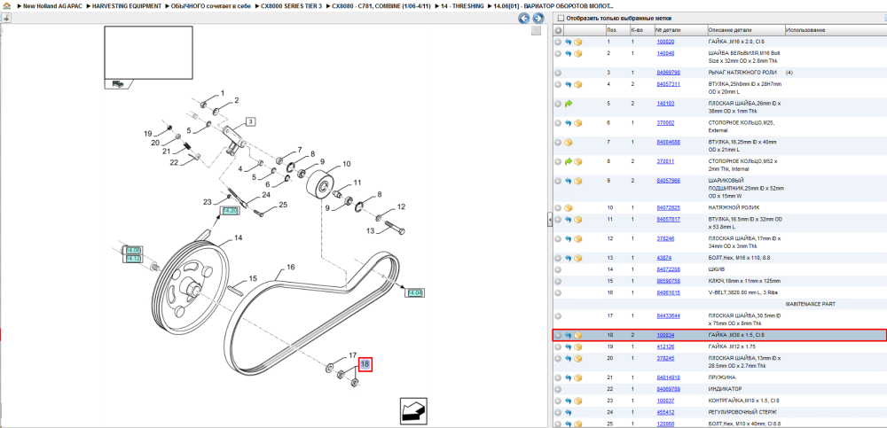Click the 14.08 reference label in the diagram
887x428 pixels.
tap(134, 250)
